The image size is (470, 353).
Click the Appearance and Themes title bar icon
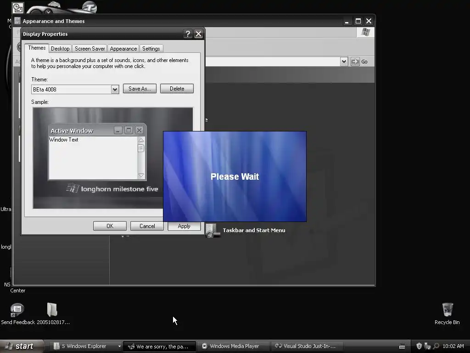click(18, 21)
